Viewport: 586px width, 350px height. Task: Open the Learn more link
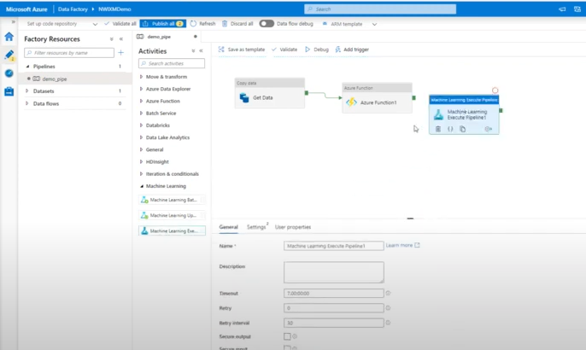tap(403, 245)
